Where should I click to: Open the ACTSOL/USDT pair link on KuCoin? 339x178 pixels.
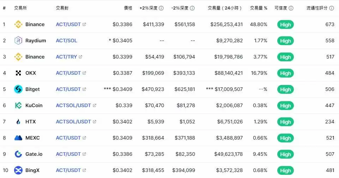point(73,105)
